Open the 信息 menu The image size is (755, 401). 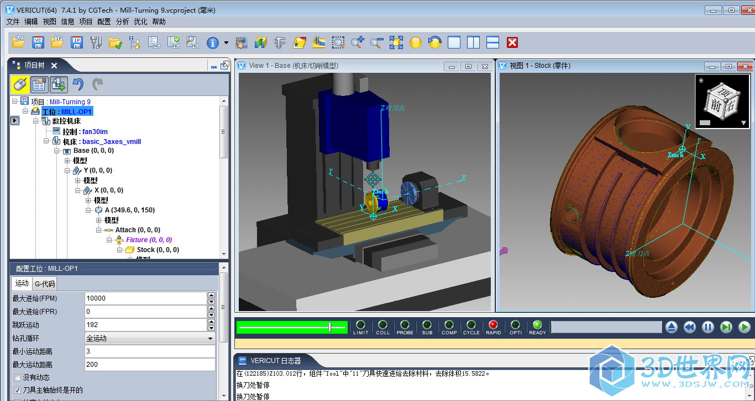(x=67, y=22)
